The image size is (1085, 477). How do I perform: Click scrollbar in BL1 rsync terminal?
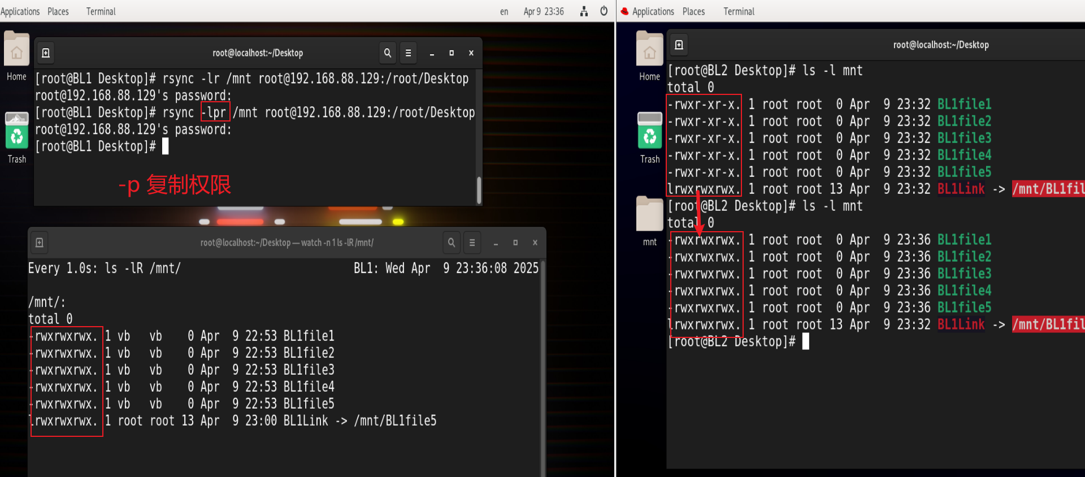click(479, 190)
